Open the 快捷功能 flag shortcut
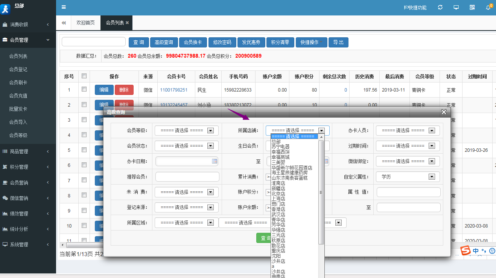496x278 pixels. (x=415, y=8)
